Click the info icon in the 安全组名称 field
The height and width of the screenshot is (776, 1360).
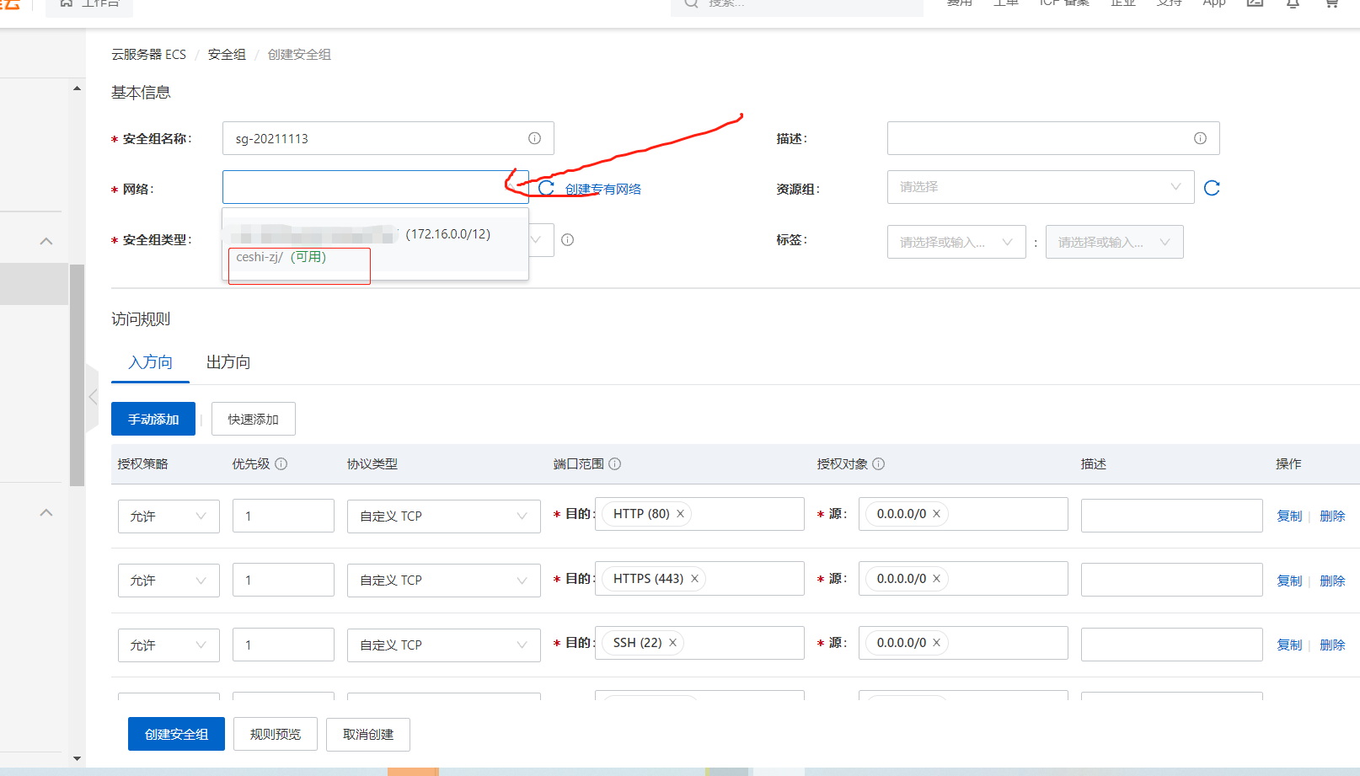534,138
